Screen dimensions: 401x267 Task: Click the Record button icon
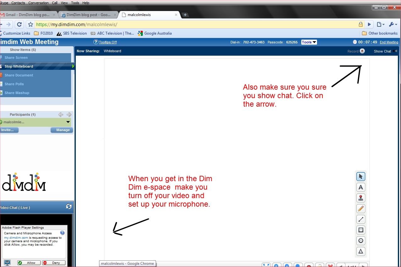(362, 51)
